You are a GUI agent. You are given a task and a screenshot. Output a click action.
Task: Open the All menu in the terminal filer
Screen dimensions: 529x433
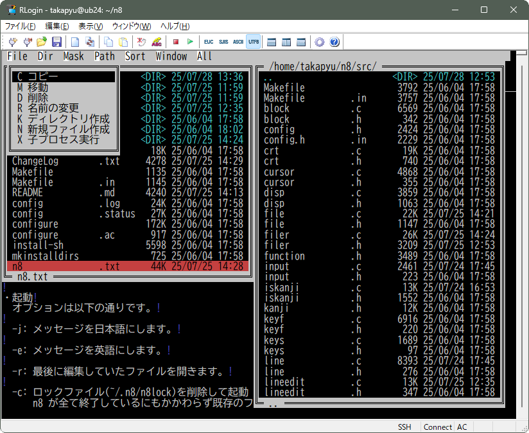tap(205, 57)
